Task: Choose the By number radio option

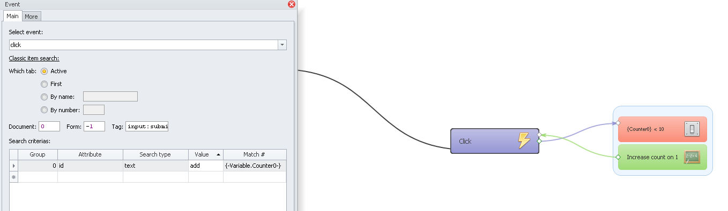Action: point(44,110)
